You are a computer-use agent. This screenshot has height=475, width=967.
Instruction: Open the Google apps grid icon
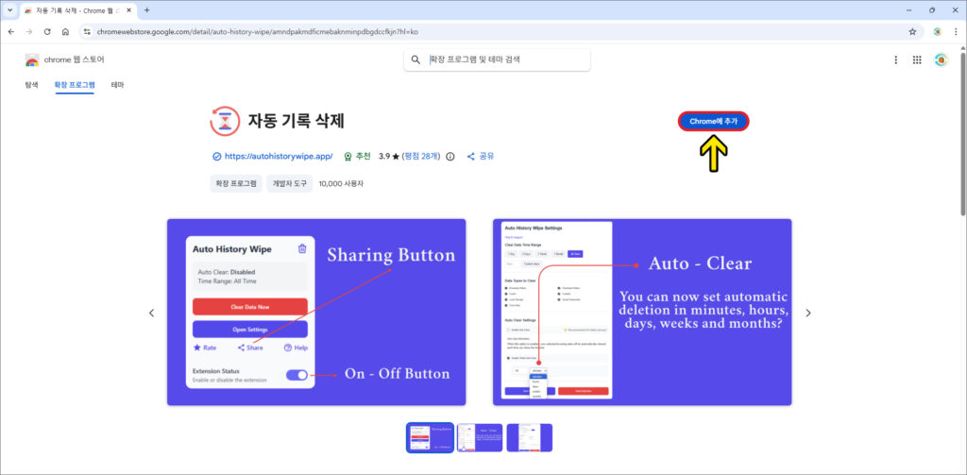pyautogui.click(x=916, y=59)
